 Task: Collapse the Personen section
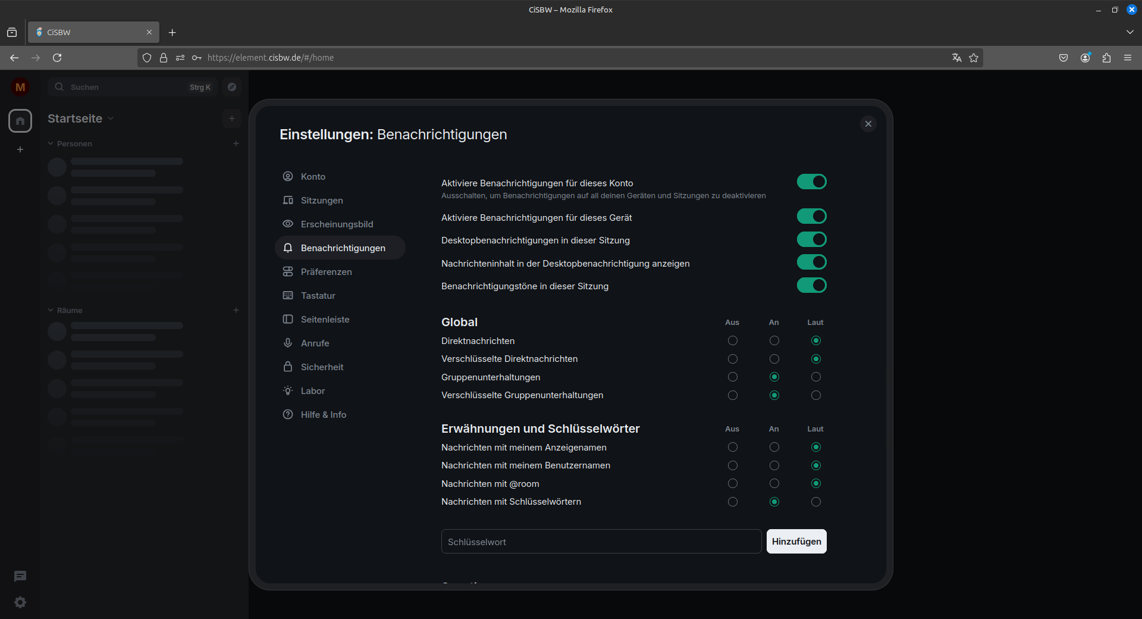[x=50, y=143]
